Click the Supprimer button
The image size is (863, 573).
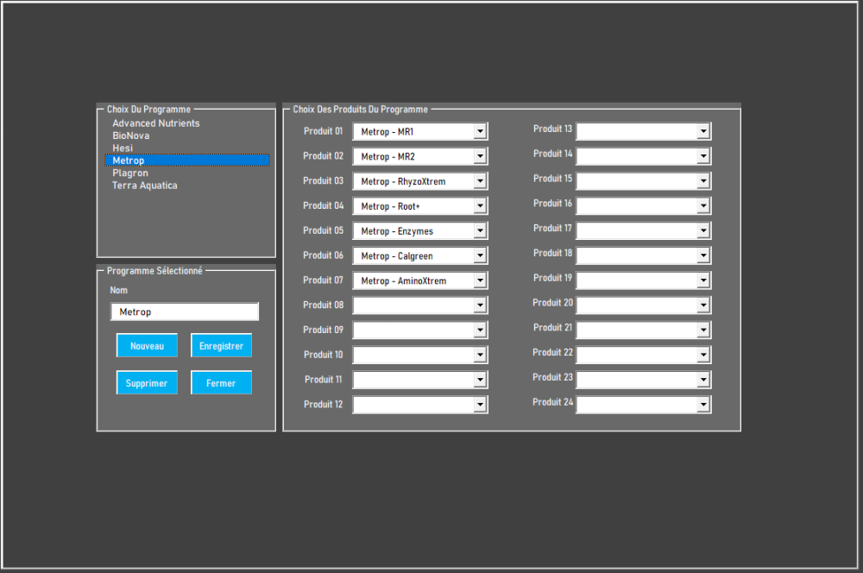pos(147,382)
